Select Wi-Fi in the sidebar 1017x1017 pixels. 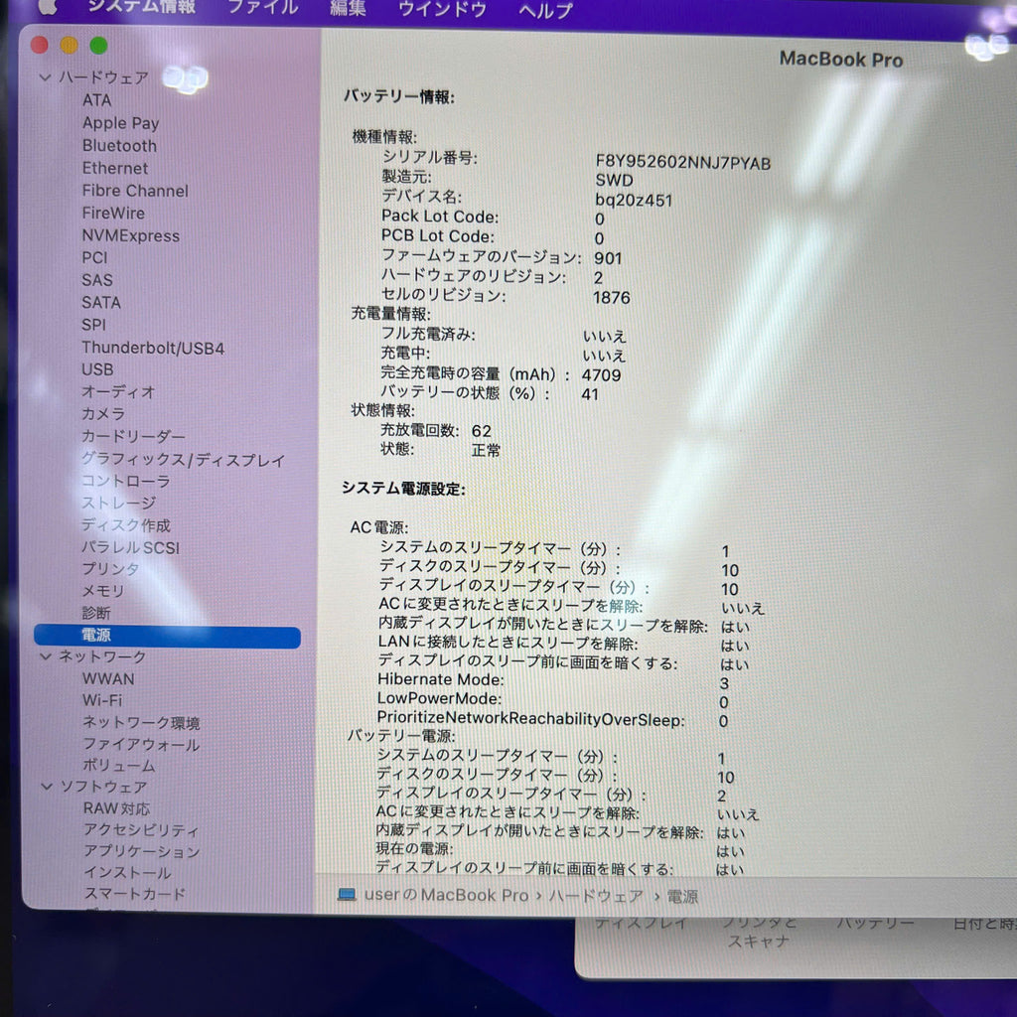pos(102,700)
